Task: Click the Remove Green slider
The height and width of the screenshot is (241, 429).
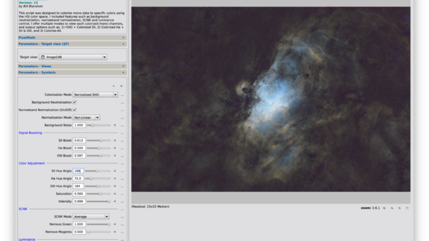Action: [x=99, y=224]
